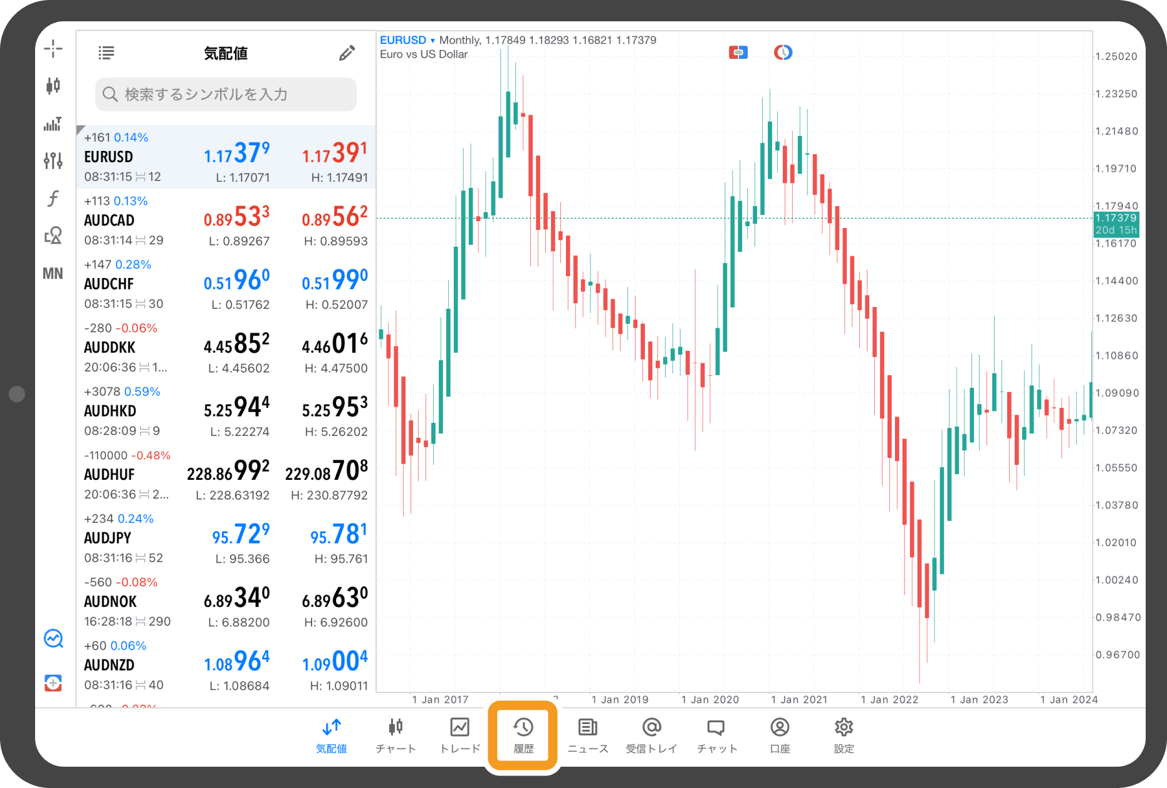The width and height of the screenshot is (1167, 788).
Task: Select the AUDJPY row in watchlist
Action: pyautogui.click(x=226, y=538)
